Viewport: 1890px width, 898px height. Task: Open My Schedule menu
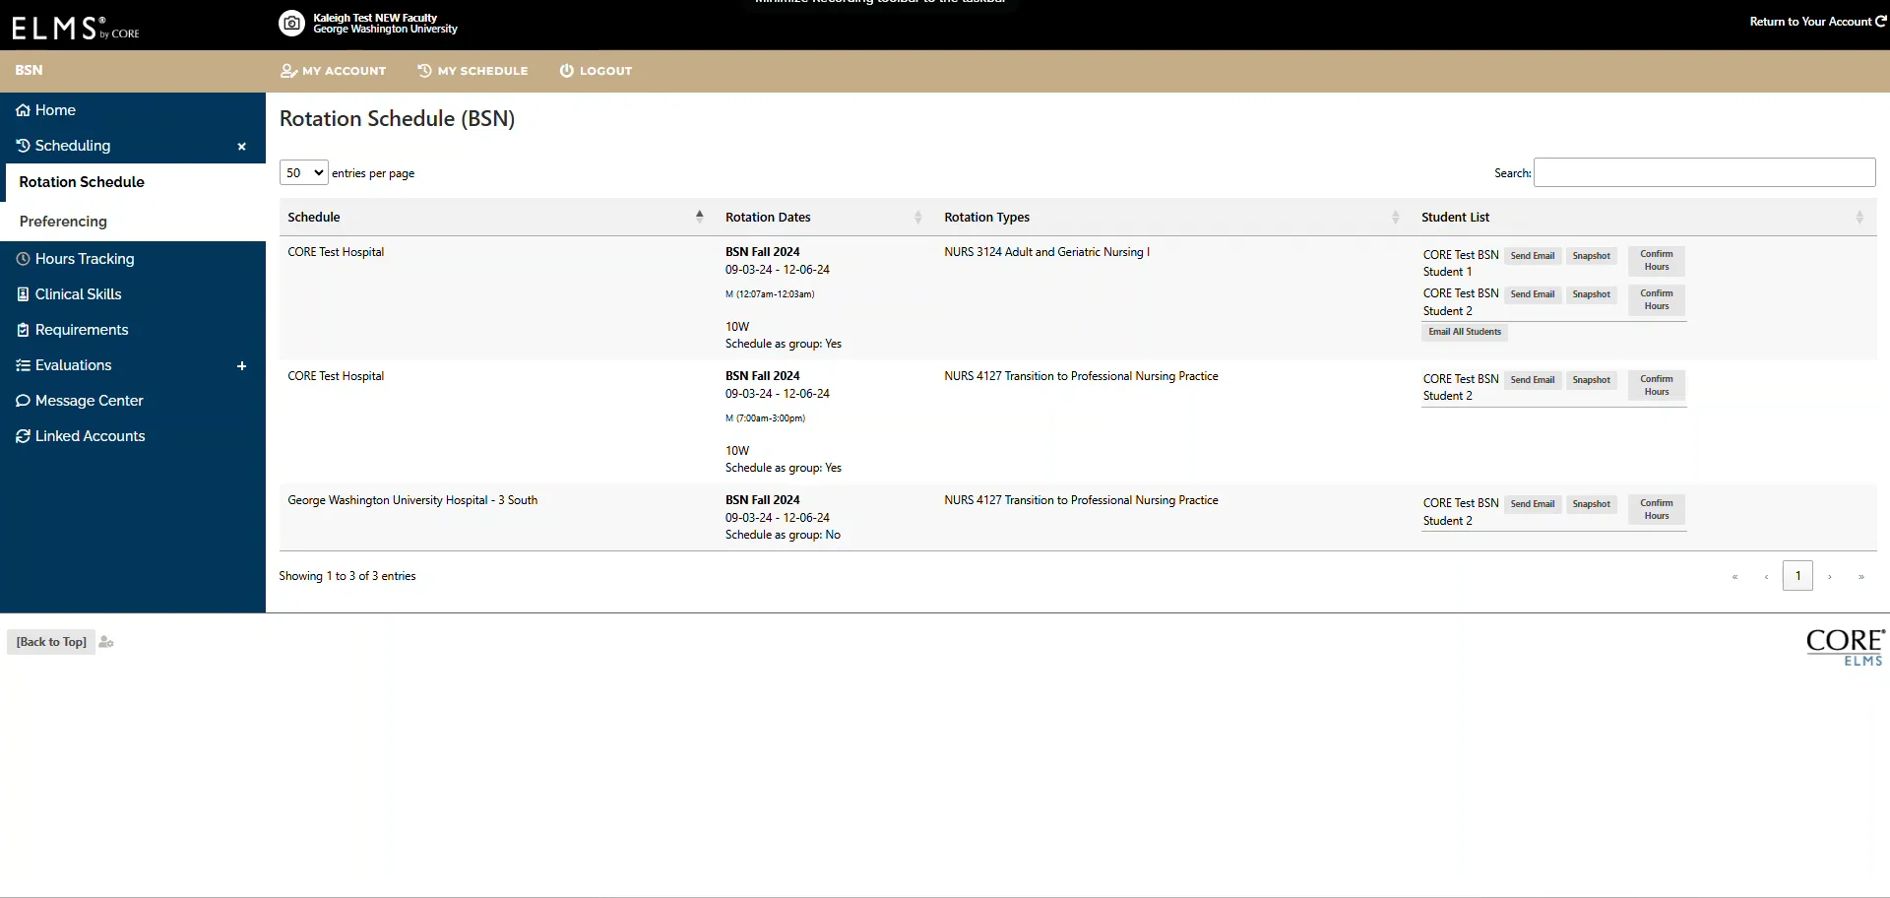click(x=472, y=71)
